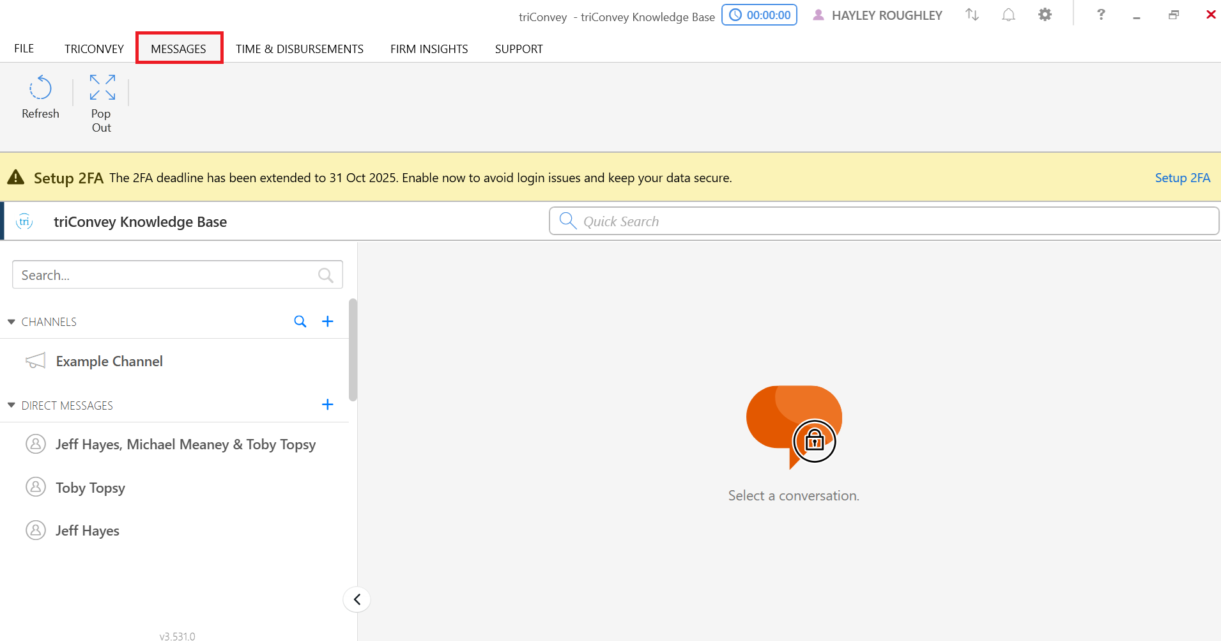Open the FILE menu
The width and height of the screenshot is (1221, 641).
click(24, 49)
